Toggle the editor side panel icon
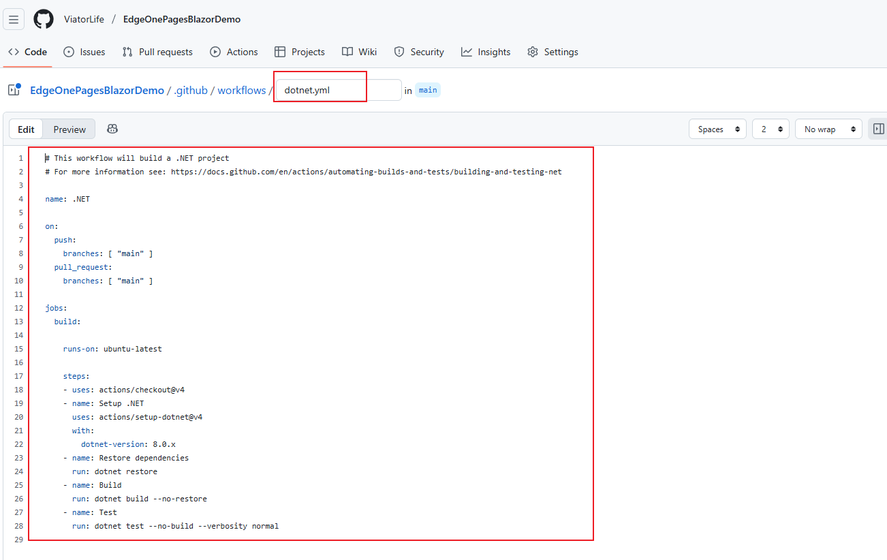This screenshot has height=560, width=887. coord(878,129)
